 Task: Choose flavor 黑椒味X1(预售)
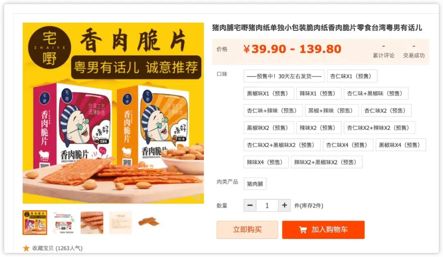269,93
